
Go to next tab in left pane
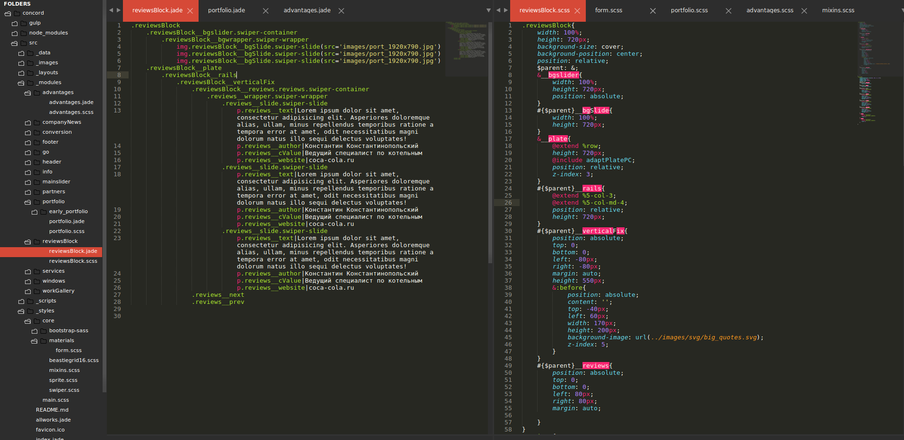click(x=119, y=10)
